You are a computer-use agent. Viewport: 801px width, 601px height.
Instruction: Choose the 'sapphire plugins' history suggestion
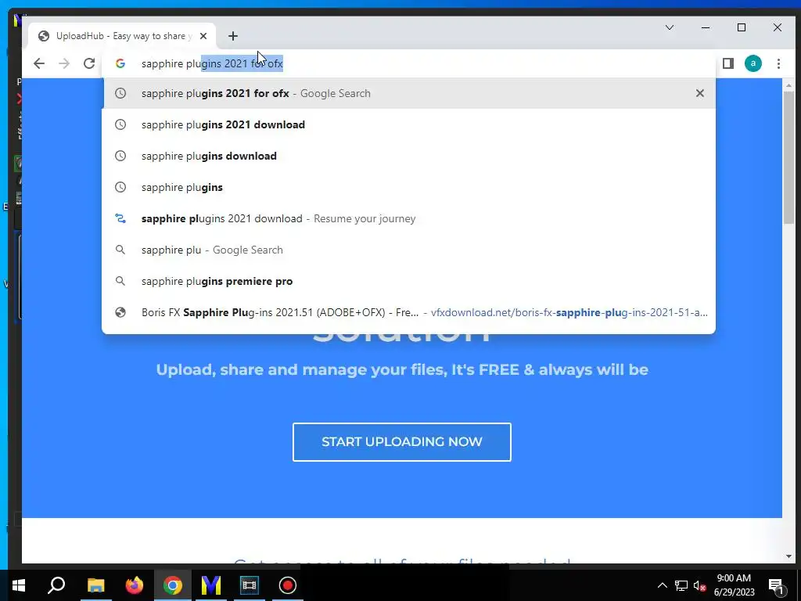(408, 187)
